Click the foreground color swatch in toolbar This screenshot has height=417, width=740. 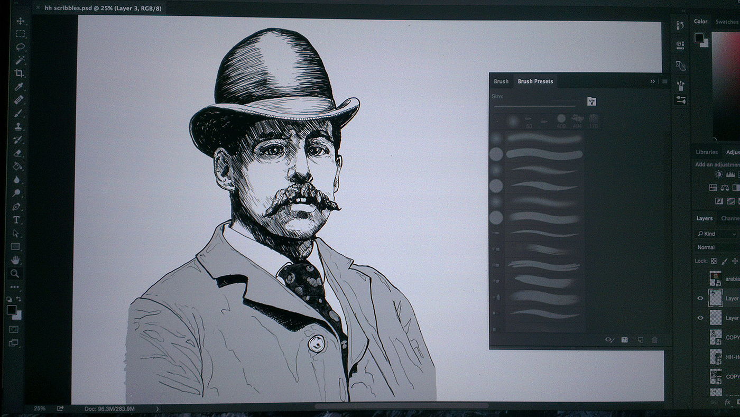click(x=11, y=310)
